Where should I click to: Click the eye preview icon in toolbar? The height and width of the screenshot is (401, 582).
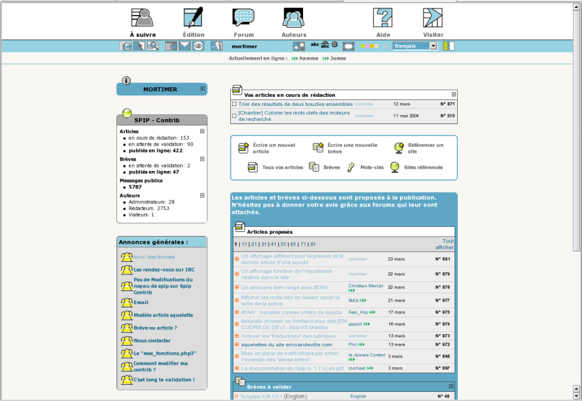198,46
